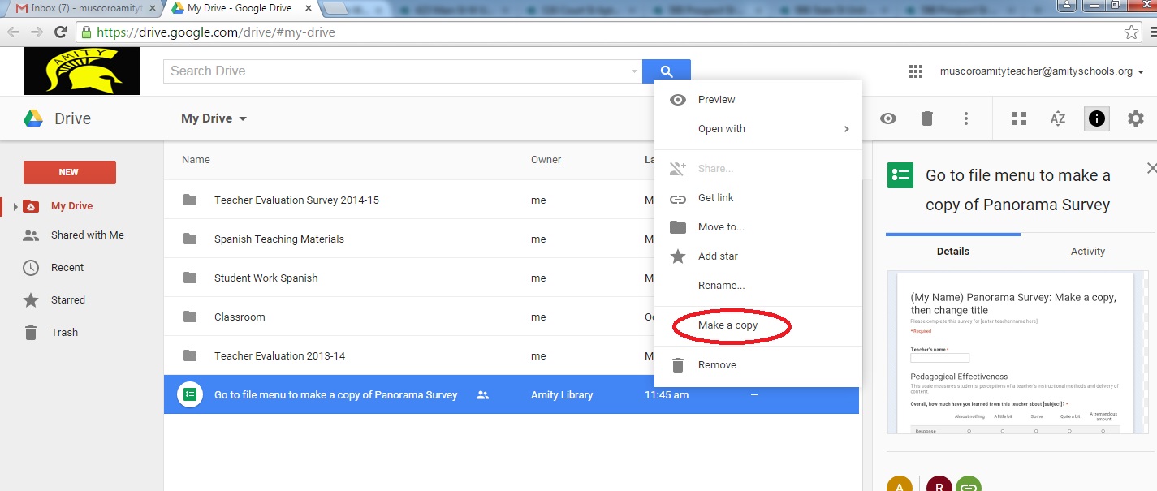Open Trash in sidebar
This screenshot has width=1157, height=491.
pos(64,333)
